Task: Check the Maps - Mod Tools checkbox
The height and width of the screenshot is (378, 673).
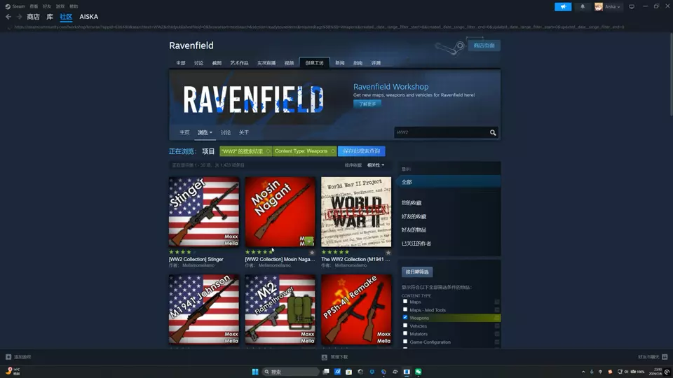Action: pos(405,309)
